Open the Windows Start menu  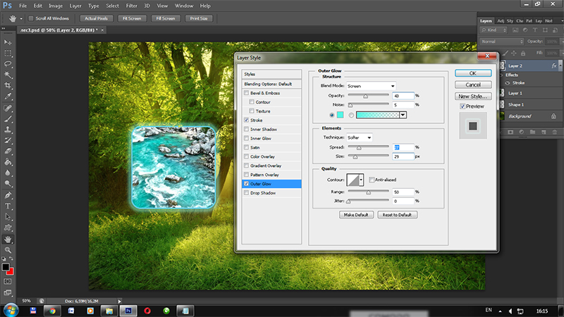(11, 310)
